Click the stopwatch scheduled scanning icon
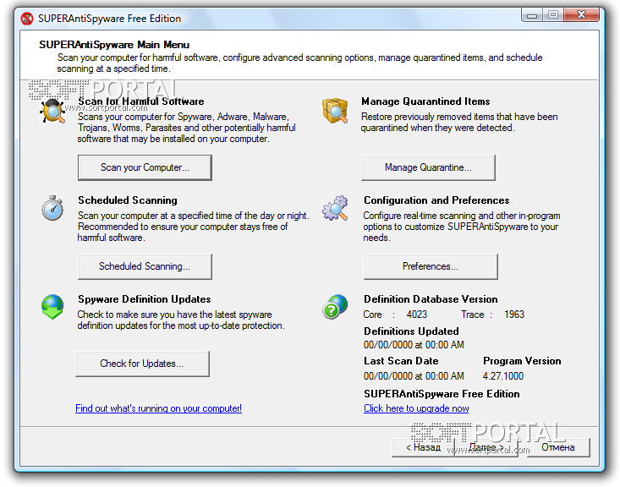This screenshot has height=487, width=620. pos(52,208)
